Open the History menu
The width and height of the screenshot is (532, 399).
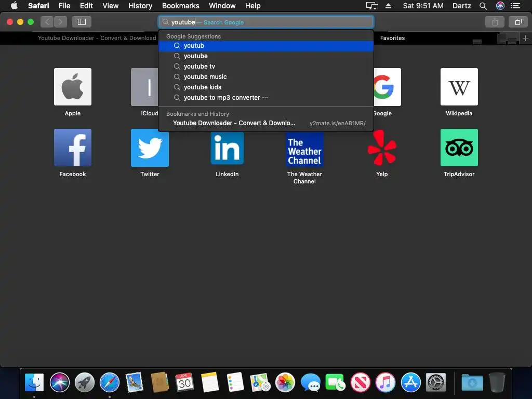[x=140, y=6]
